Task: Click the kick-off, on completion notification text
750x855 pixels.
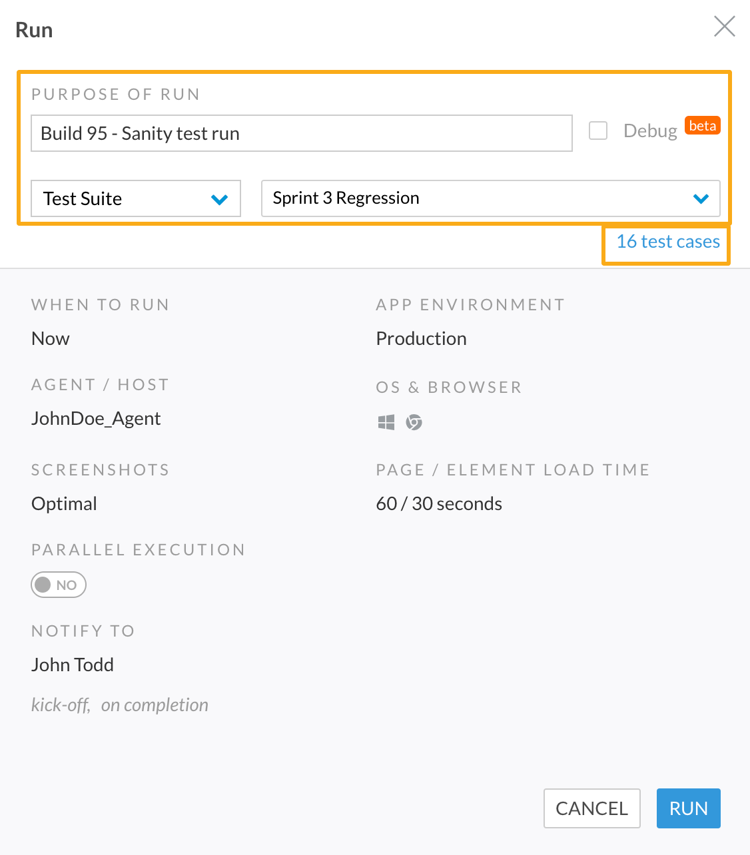Action: (x=120, y=705)
